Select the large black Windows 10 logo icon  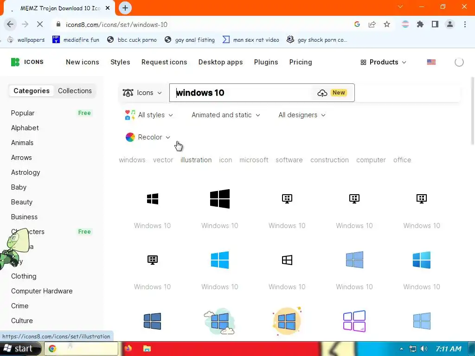click(x=219, y=199)
